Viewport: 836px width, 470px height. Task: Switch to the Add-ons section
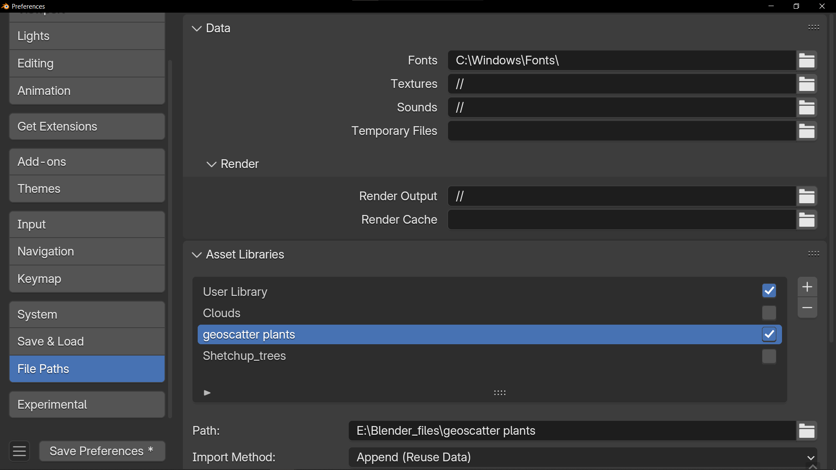87,162
